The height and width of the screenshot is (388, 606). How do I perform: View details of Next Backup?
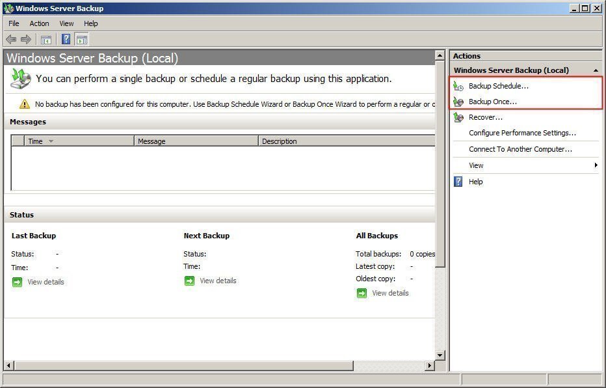(218, 281)
